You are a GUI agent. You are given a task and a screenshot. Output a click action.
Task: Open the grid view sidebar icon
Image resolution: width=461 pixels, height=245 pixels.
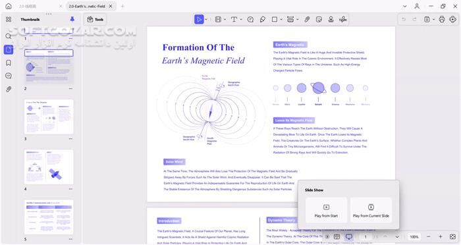tap(9, 19)
